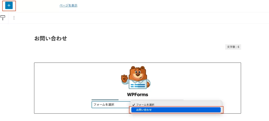Screen dimensions: 269x121
Task: Open the three-dot block options menu
Action: coord(14,18)
